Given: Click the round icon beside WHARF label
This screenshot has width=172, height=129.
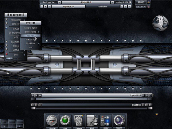Looking at the screenshot, I should point(148,2).
